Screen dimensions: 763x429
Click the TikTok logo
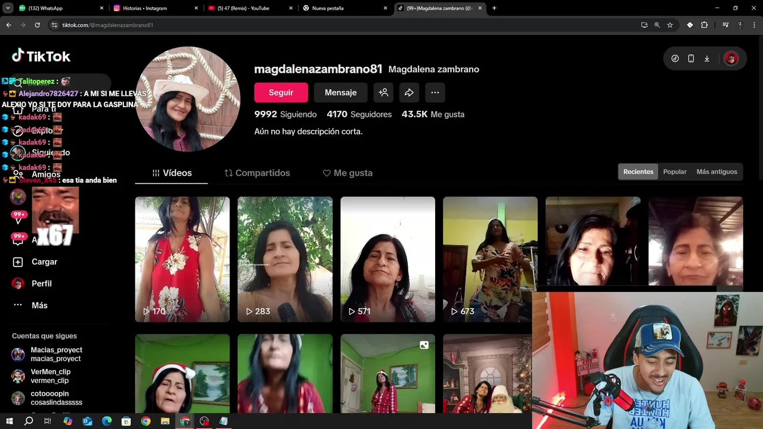point(41,56)
